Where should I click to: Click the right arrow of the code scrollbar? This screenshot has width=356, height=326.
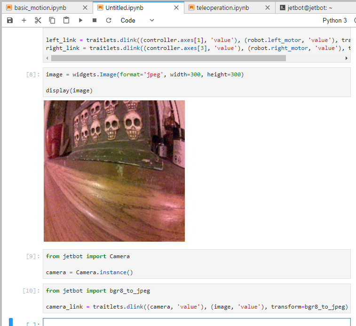[347, 58]
